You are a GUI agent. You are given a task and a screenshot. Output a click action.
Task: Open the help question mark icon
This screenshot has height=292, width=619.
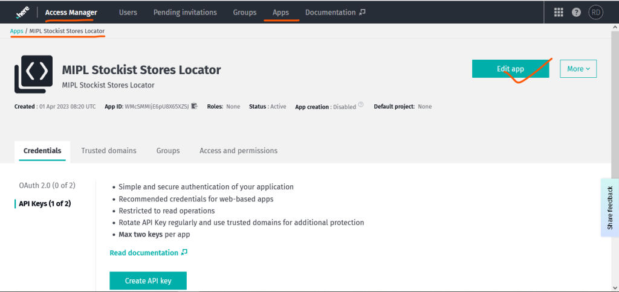click(x=576, y=12)
